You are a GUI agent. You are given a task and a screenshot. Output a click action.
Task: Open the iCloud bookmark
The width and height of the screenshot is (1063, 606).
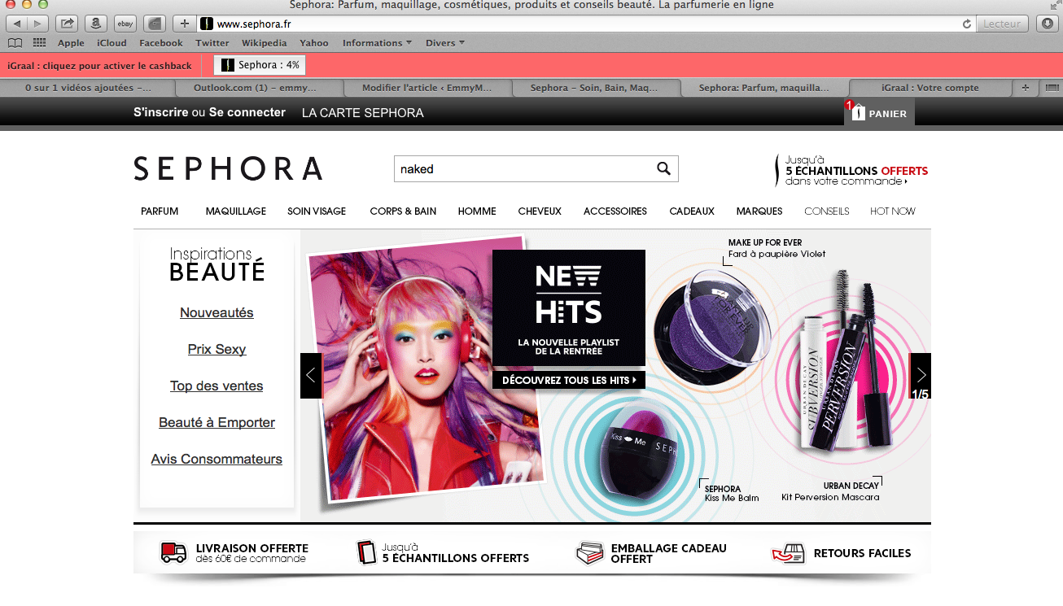[x=112, y=43]
